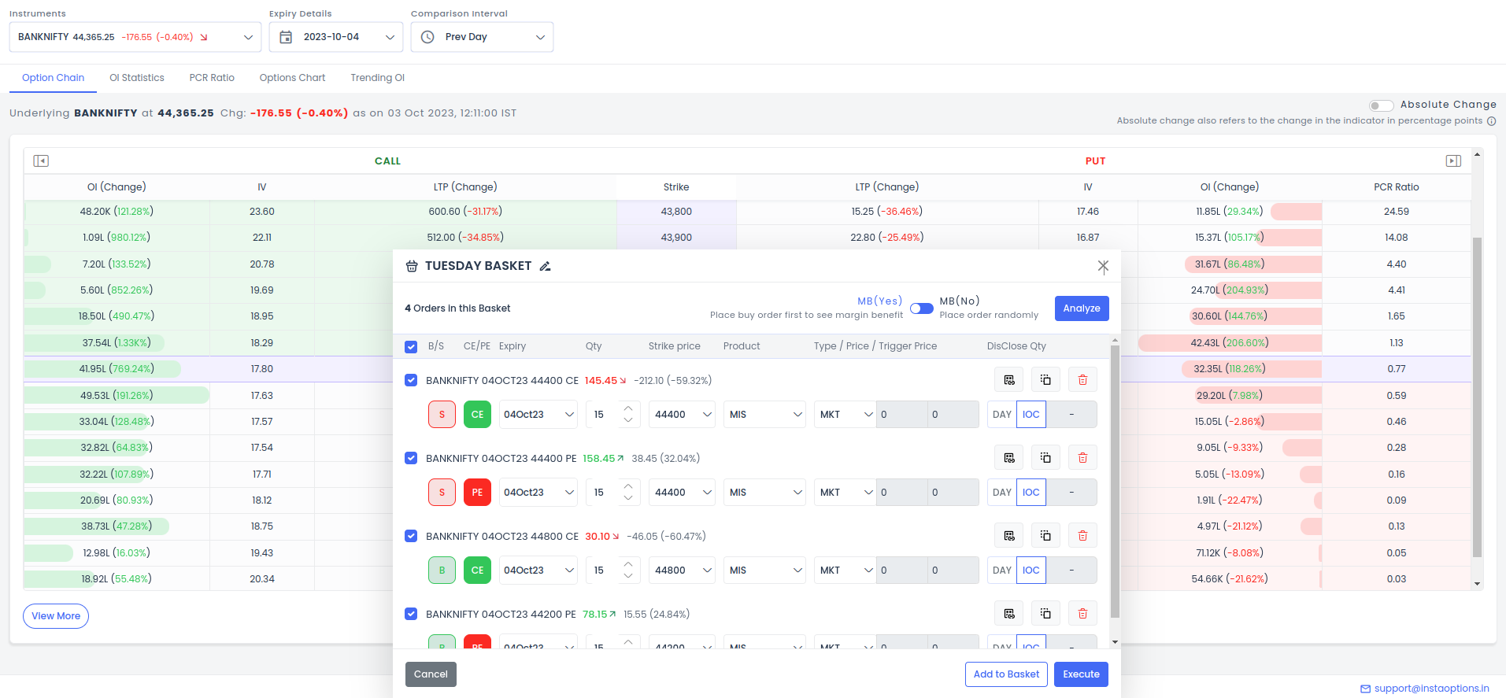Switch the MB(Yes)/MB(No) toggle
Image resolution: width=1506 pixels, height=698 pixels.
point(921,308)
